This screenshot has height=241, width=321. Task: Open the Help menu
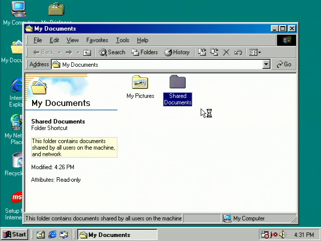142,40
